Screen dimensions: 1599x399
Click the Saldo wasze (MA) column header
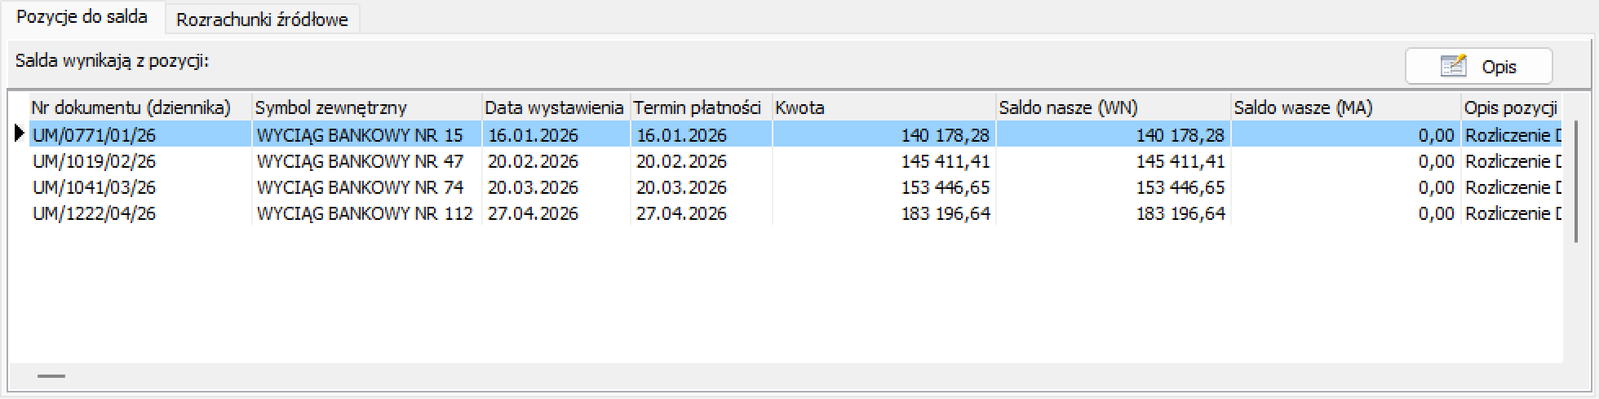click(1346, 107)
